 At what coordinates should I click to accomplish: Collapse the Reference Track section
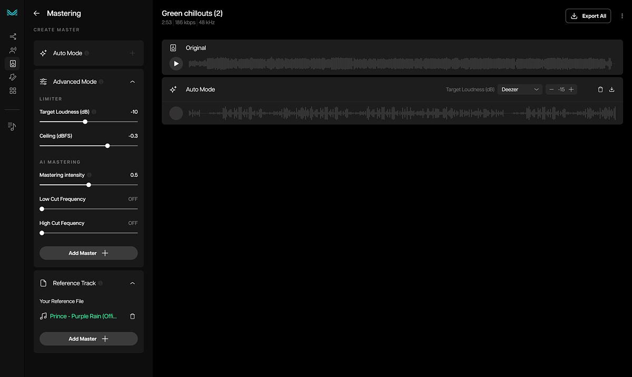coord(132,283)
